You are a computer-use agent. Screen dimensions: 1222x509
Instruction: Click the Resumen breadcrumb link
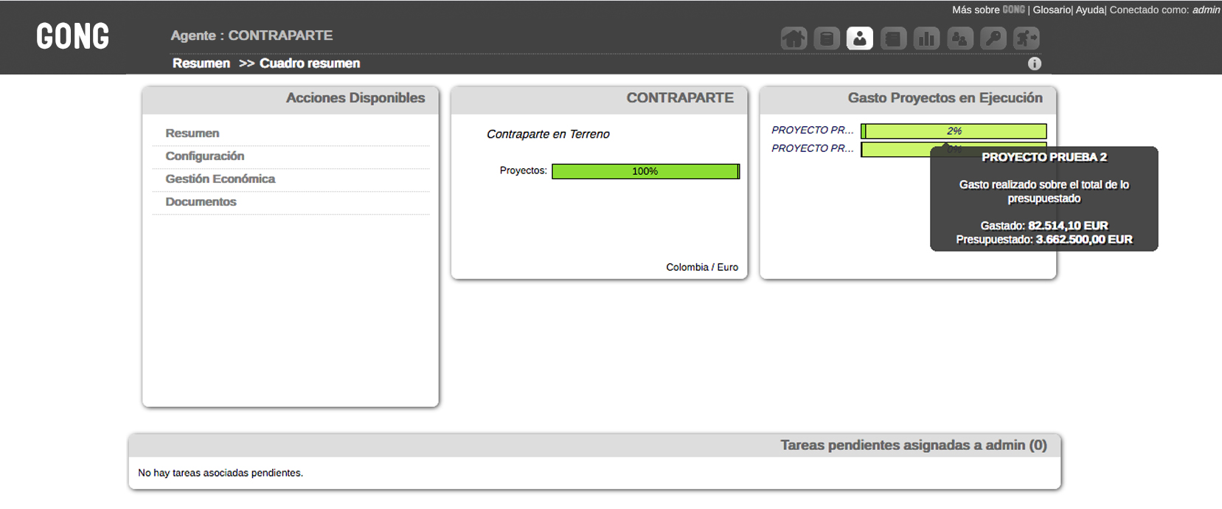[x=201, y=63]
